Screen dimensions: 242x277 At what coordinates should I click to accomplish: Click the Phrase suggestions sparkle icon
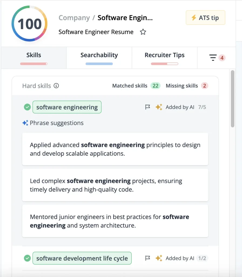pos(25,123)
